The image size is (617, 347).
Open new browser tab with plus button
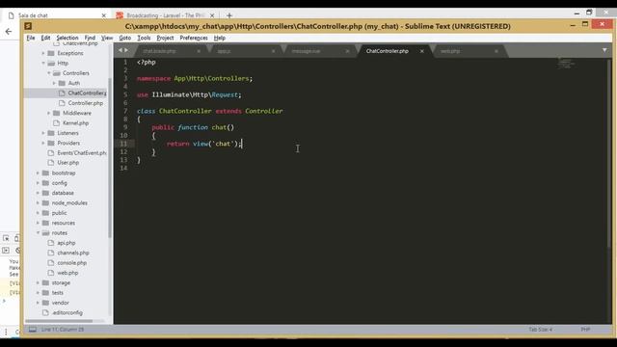coord(229,15)
